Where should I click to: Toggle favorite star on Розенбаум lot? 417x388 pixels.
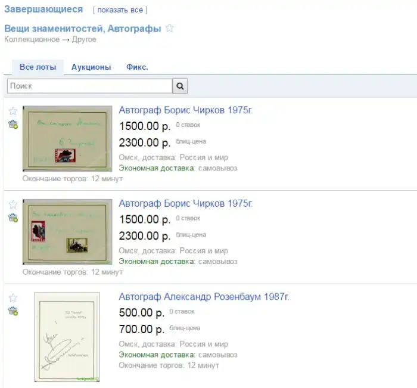(13, 298)
